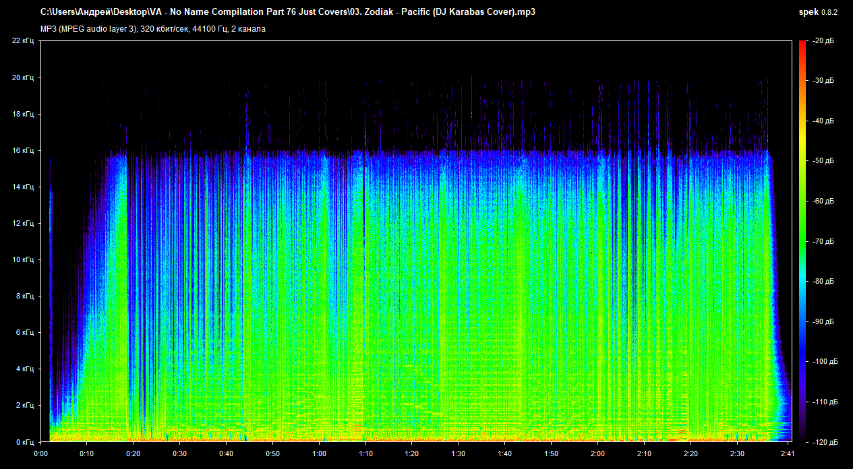
Task: Click the 10 кГц frequency axis label
Action: tap(23, 259)
